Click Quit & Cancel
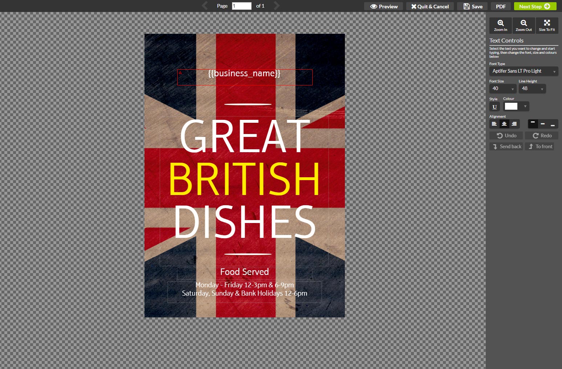The image size is (562, 369). click(430, 7)
